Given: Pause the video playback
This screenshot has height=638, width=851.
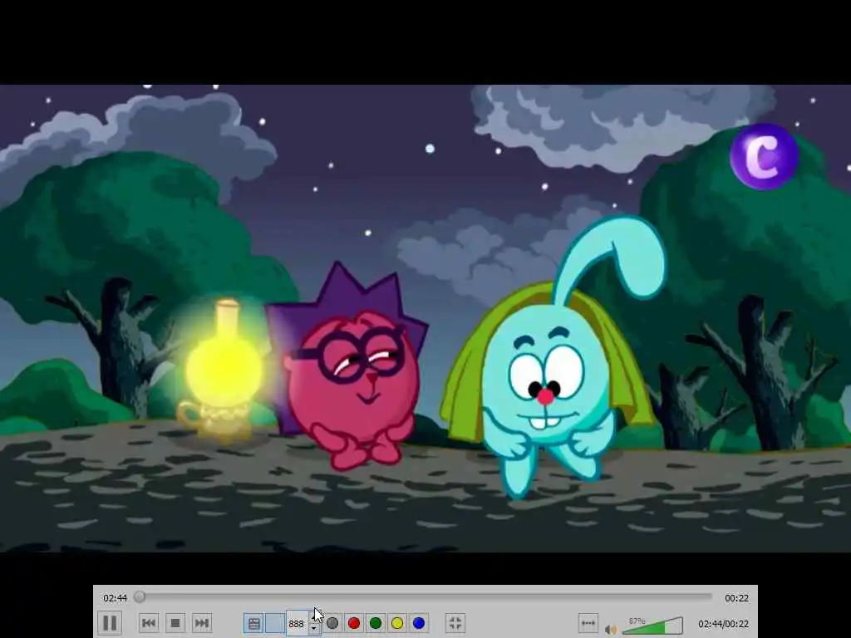Looking at the screenshot, I should click(x=110, y=623).
